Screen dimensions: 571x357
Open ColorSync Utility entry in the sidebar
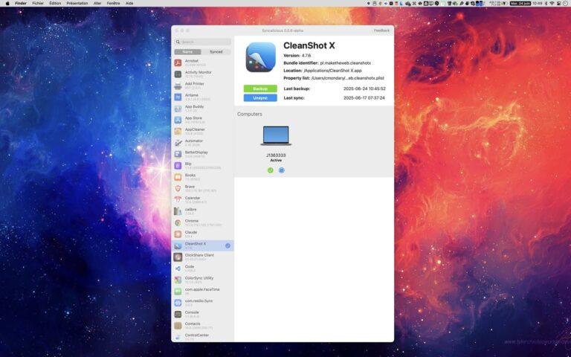[x=202, y=280]
